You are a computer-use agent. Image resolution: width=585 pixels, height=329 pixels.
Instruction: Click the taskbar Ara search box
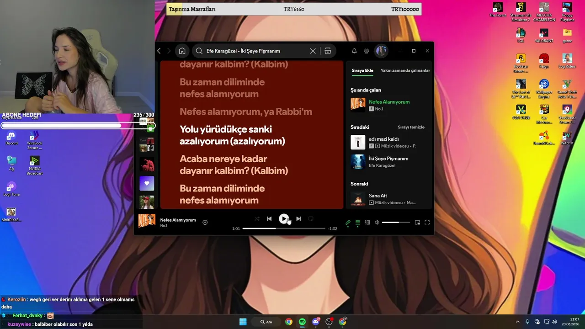(266, 322)
